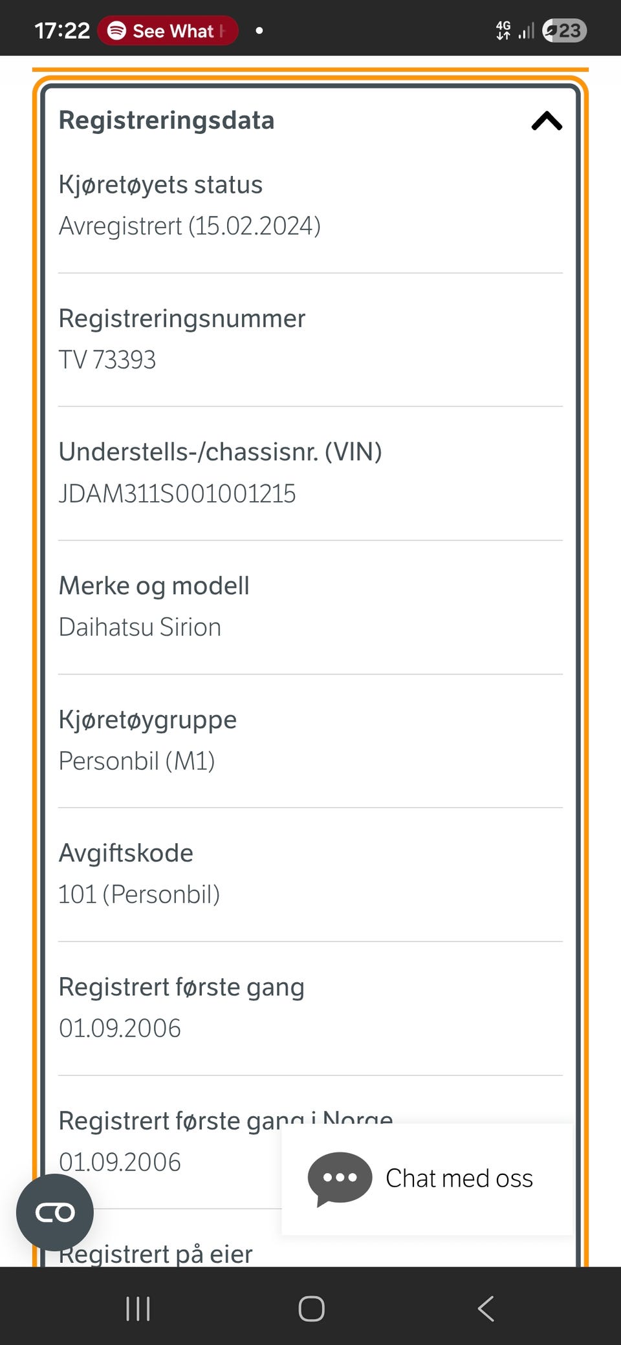Tap the speech bubble chat icon
621x1345 pixels.
coord(339,1178)
